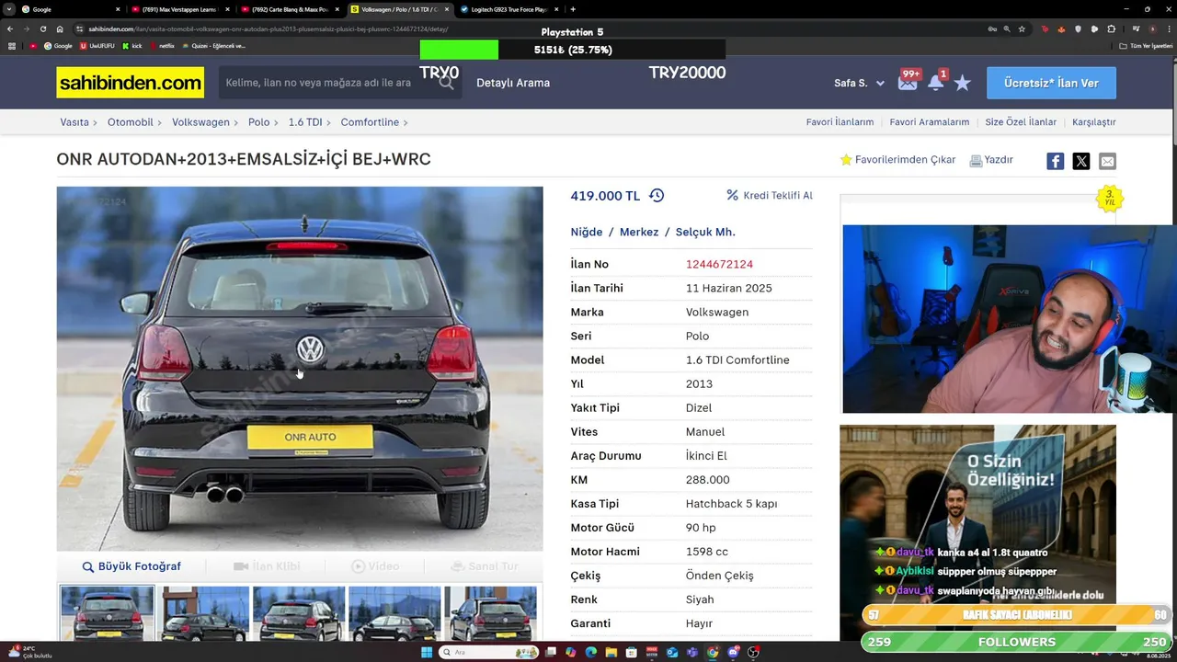Click the main rear-view car photo
Image resolution: width=1177 pixels, height=662 pixels.
coord(300,369)
